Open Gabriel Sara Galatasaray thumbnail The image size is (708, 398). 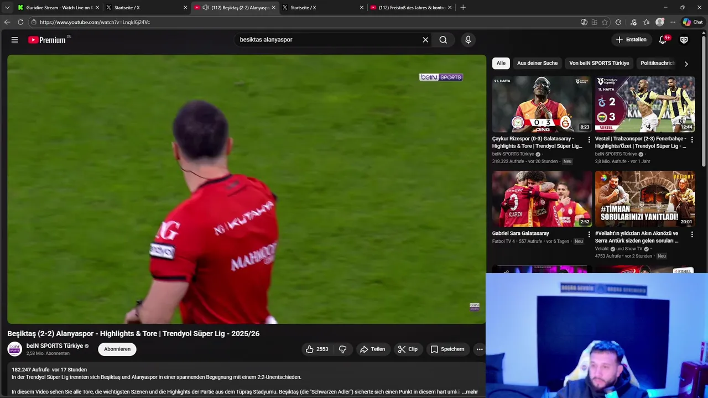(542, 199)
